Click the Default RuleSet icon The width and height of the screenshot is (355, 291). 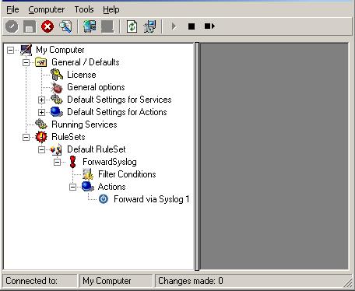(x=56, y=149)
